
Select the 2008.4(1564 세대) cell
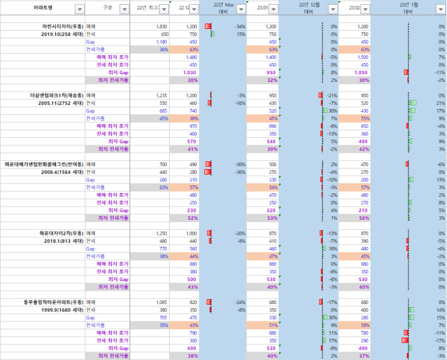[43, 172]
